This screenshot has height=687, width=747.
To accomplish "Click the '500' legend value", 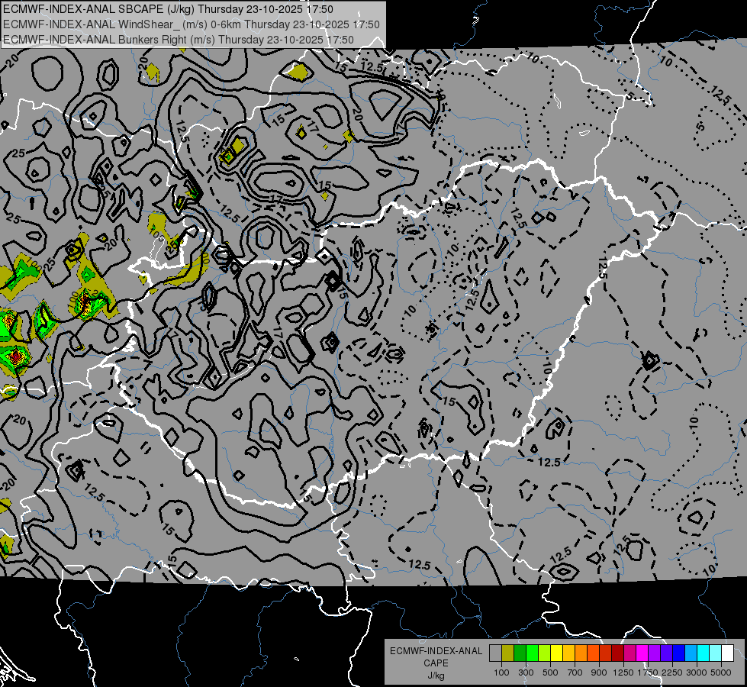I will (550, 672).
